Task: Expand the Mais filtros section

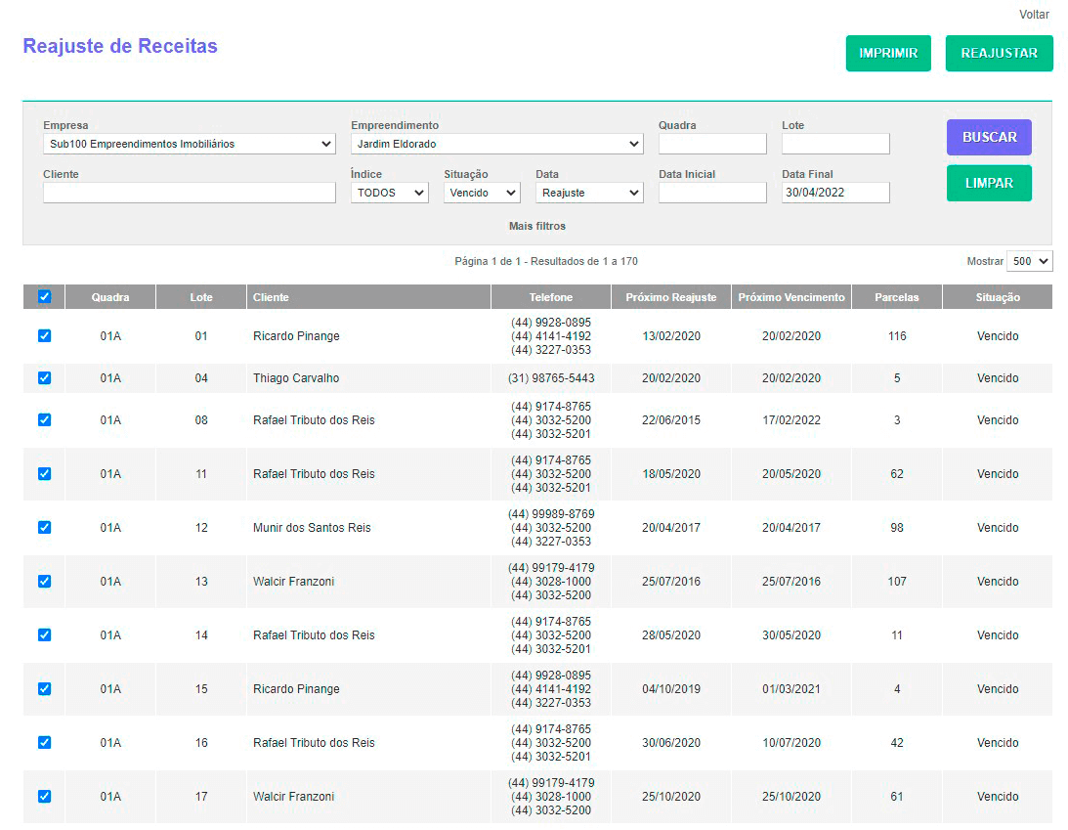Action: pos(536,227)
